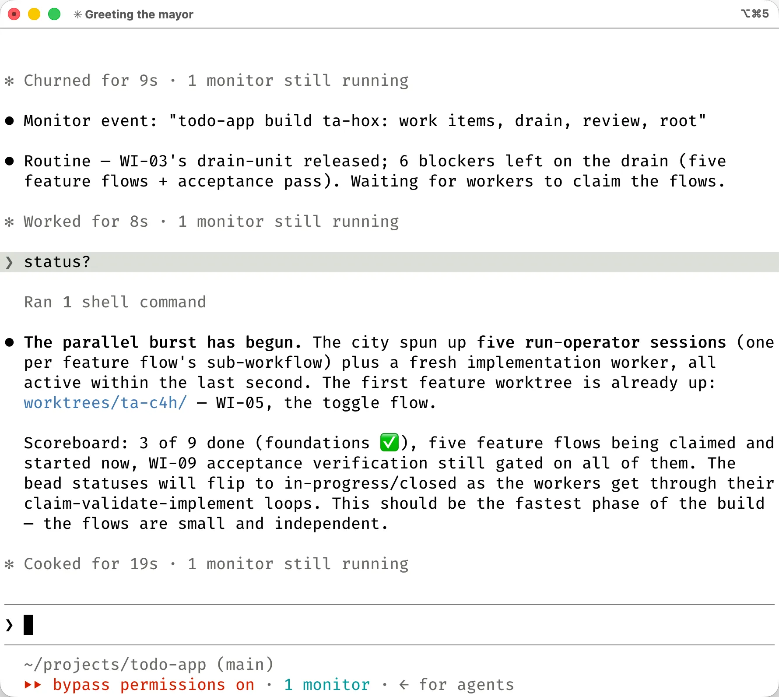
Task: Click the "Worked for 8s" status text
Action: (x=86, y=222)
